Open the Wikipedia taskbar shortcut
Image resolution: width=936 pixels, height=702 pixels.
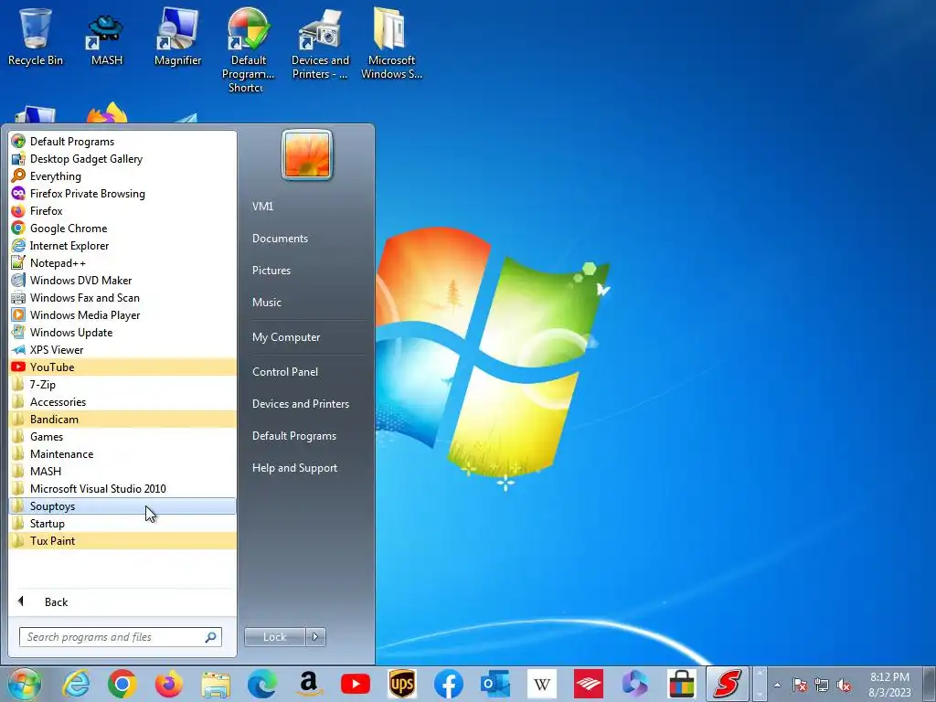click(x=541, y=684)
